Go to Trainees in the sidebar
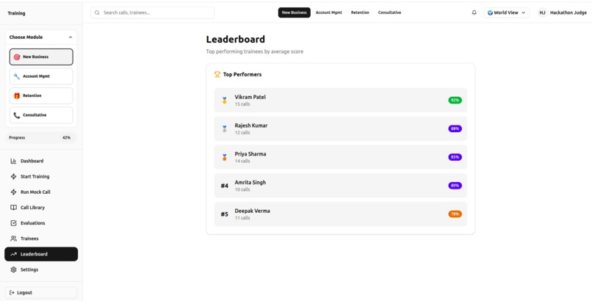Image resolution: width=592 pixels, height=301 pixels. (x=41, y=239)
